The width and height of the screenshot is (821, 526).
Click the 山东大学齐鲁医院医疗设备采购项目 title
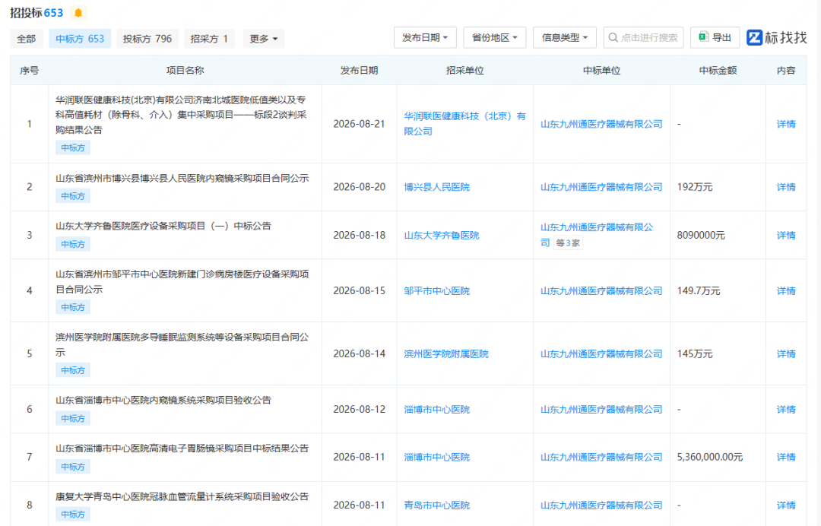click(163, 226)
